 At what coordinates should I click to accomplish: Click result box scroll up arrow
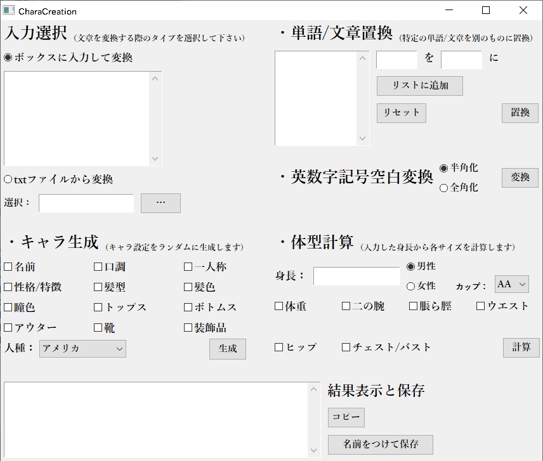point(314,389)
